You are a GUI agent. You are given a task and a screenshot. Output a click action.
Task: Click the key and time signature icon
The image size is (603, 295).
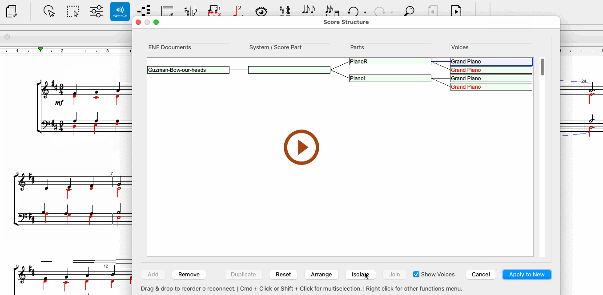pos(285,11)
